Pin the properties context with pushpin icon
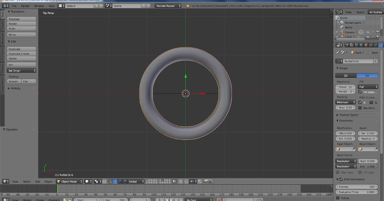The width and height of the screenshot is (384, 201). 338,52
